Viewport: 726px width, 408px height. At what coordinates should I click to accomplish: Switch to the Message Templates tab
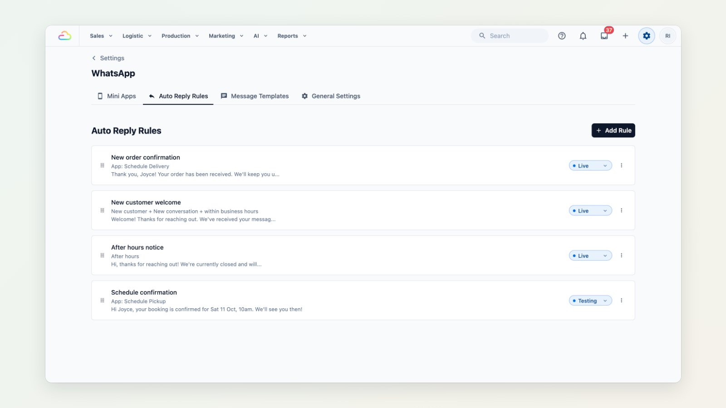click(255, 96)
